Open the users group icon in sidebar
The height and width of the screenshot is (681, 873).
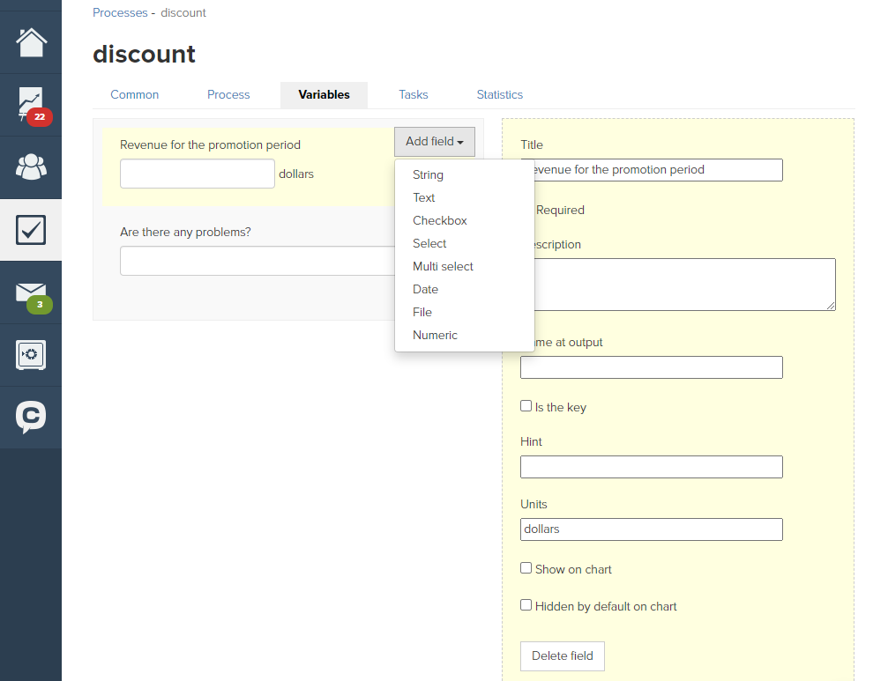click(31, 167)
